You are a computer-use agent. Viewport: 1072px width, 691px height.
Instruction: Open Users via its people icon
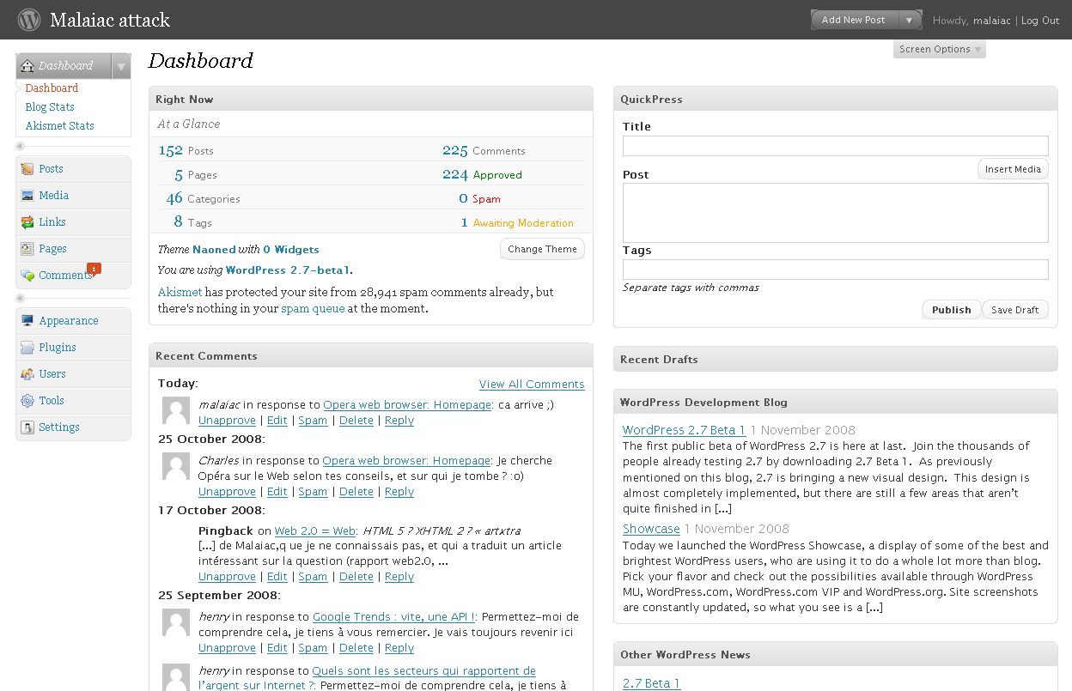(27, 374)
